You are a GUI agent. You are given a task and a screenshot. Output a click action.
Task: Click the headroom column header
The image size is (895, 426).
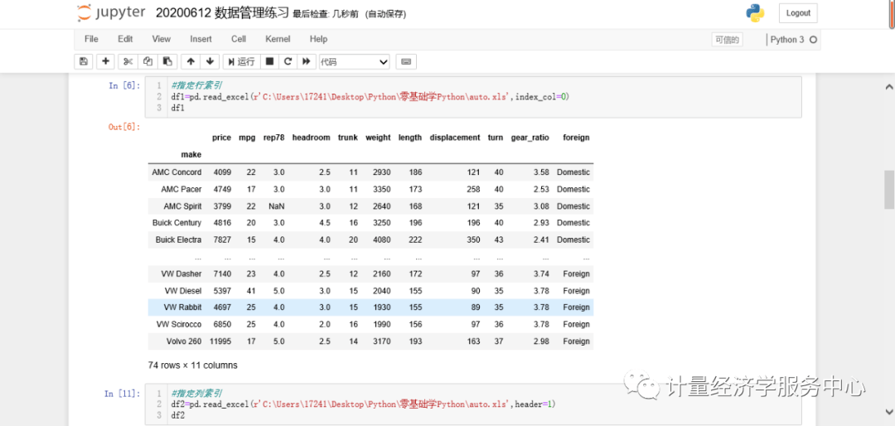coord(311,138)
